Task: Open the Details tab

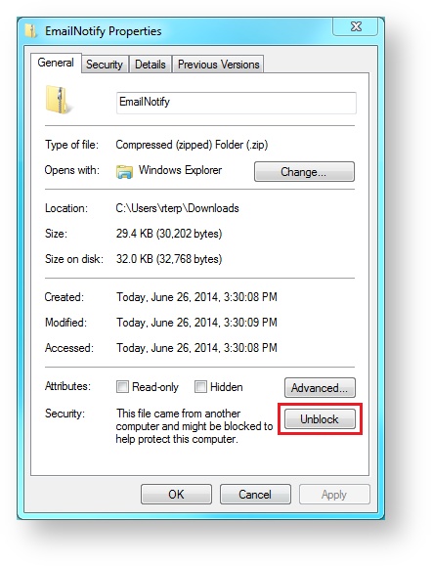Action: [150, 65]
